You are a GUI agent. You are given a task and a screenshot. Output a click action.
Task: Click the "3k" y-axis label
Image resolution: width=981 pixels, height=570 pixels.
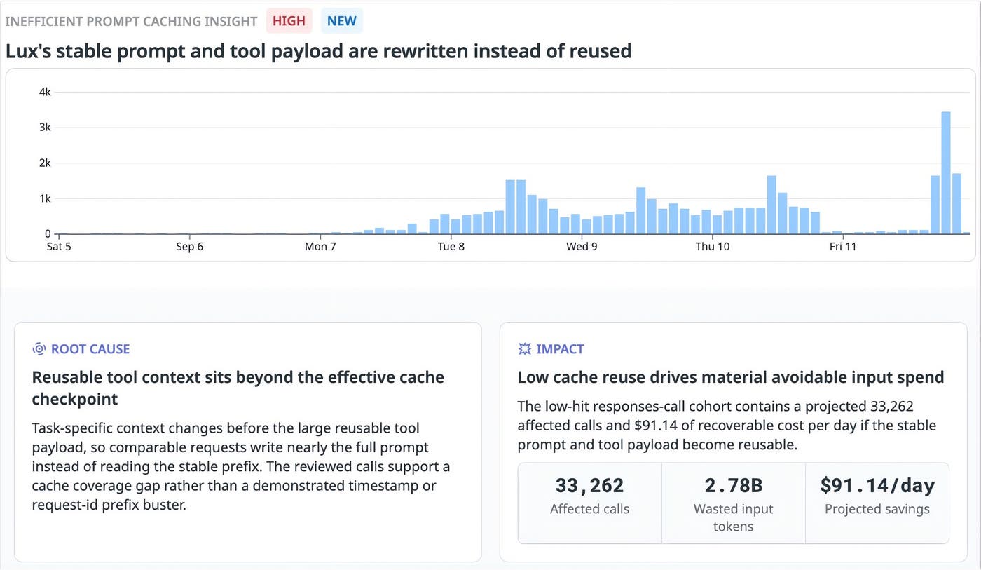click(x=43, y=128)
